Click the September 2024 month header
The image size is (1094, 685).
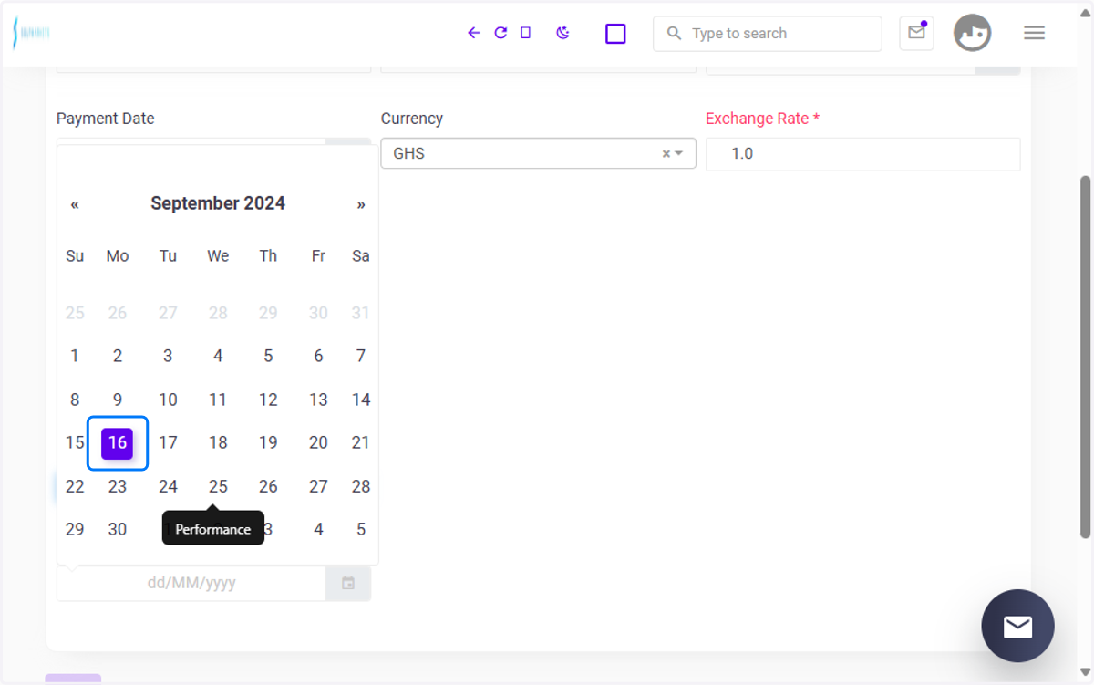pyautogui.click(x=218, y=203)
